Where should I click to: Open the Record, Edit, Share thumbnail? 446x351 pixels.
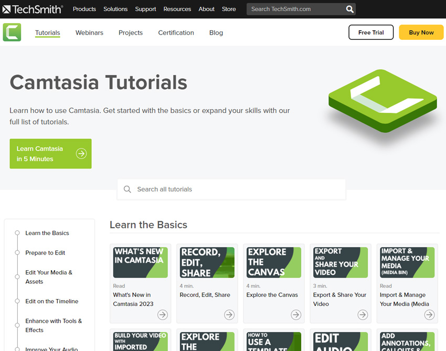click(207, 262)
